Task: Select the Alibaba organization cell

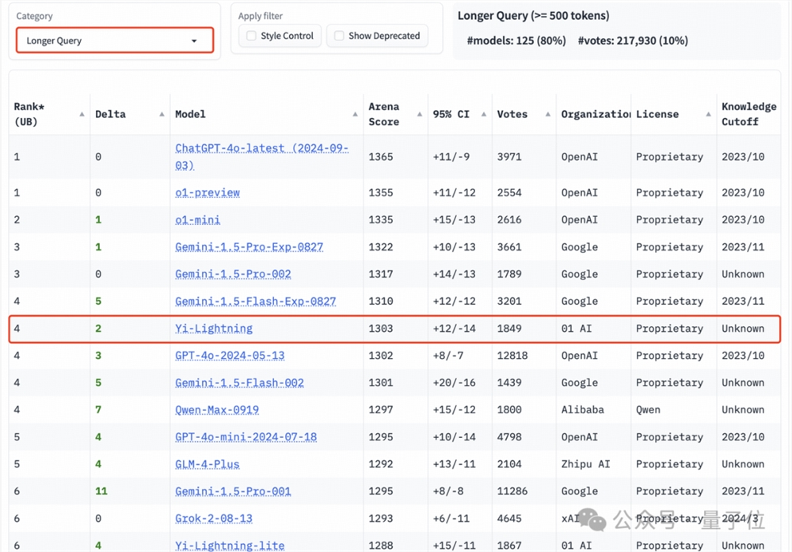Action: click(x=582, y=409)
